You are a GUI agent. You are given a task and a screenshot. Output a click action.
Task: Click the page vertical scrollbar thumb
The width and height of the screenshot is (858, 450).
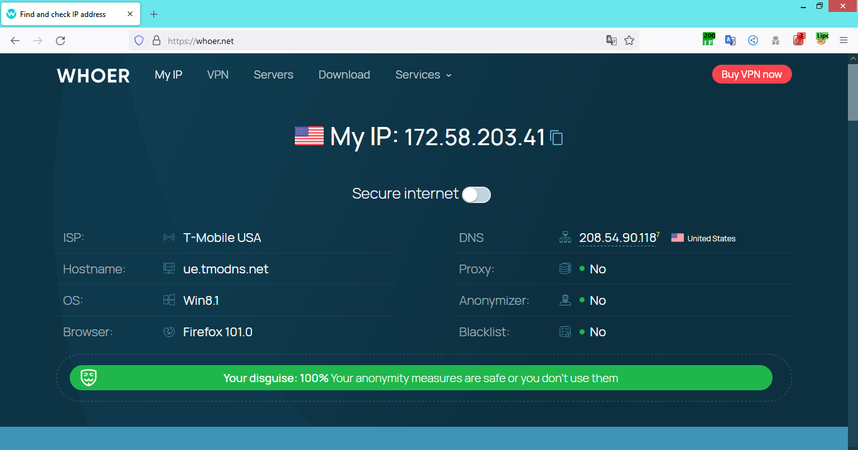tap(853, 92)
